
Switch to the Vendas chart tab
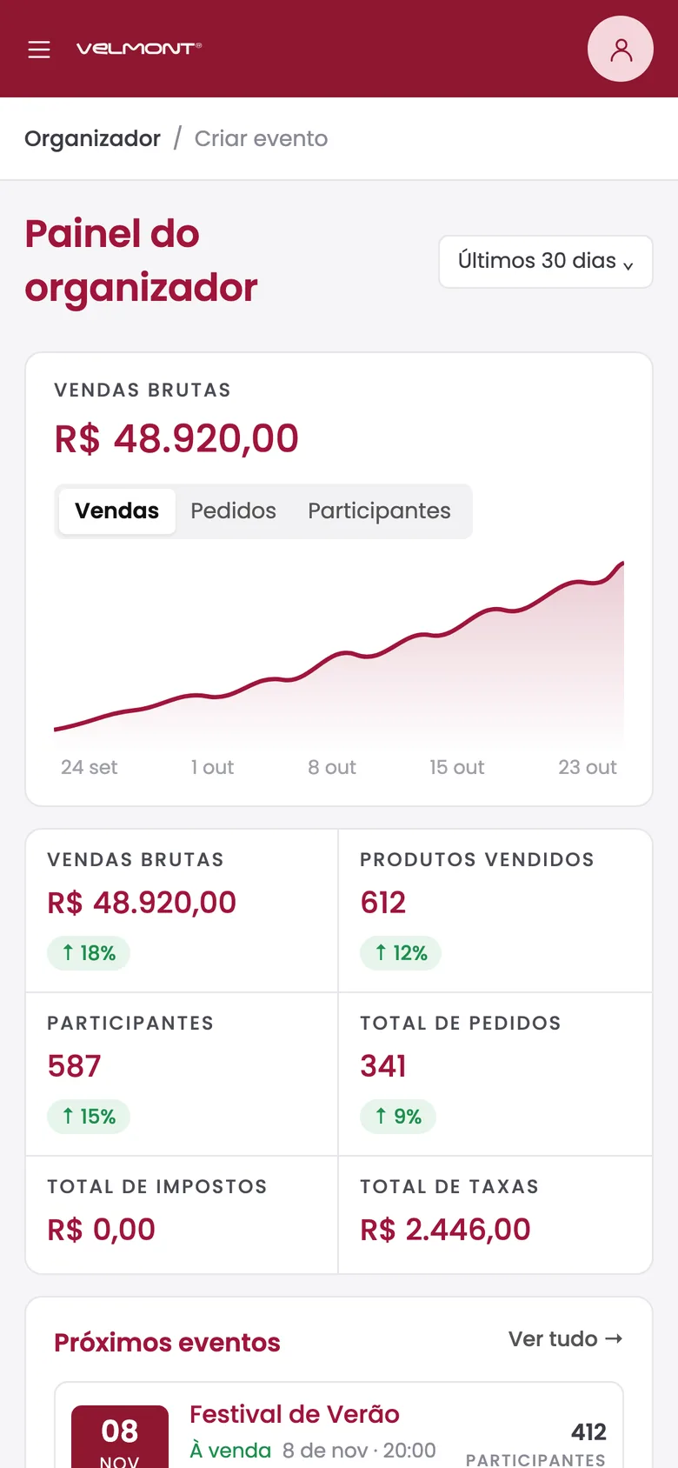[x=117, y=511]
